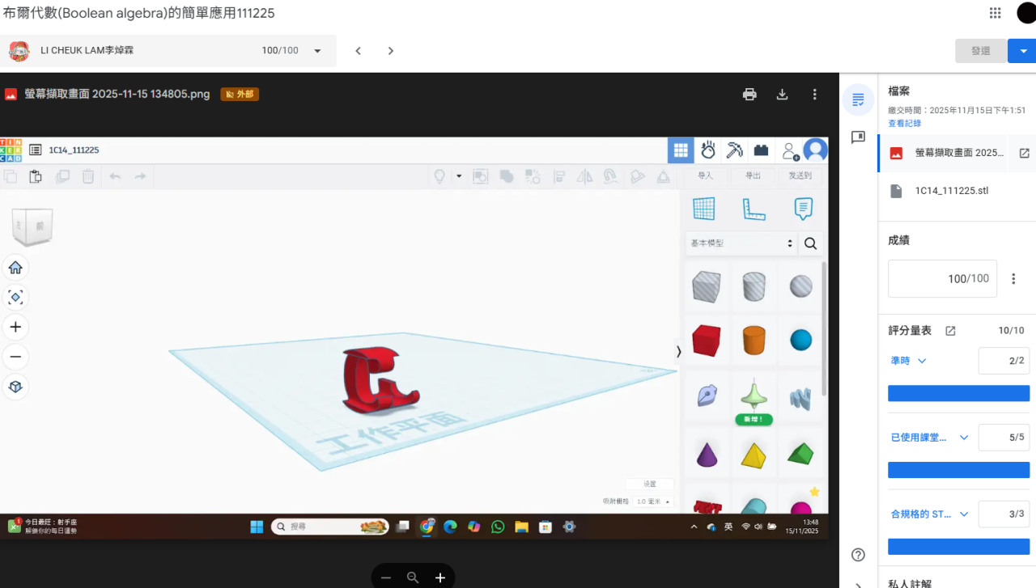Screen dimensions: 1036x588
Task: Open the rubric in a new window
Action: point(950,331)
